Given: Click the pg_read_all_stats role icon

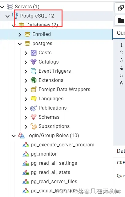Looking at the screenshot, I should coord(26,172).
